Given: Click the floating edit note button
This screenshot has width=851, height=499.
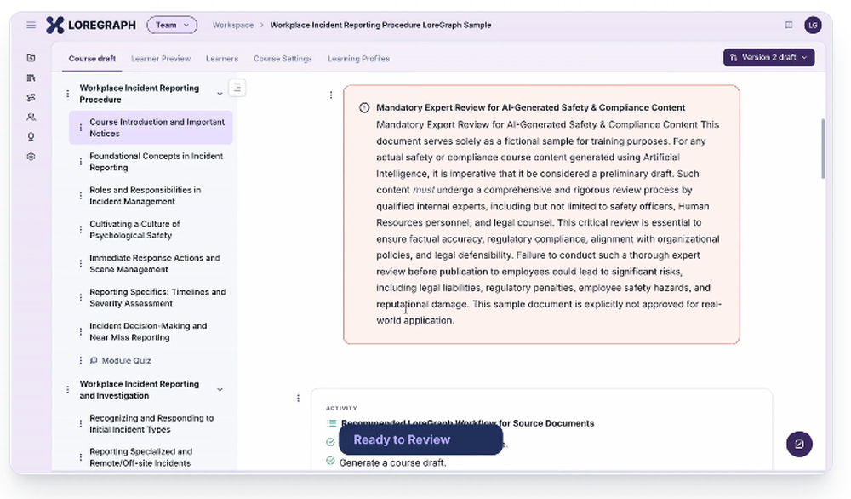Looking at the screenshot, I should [x=799, y=444].
